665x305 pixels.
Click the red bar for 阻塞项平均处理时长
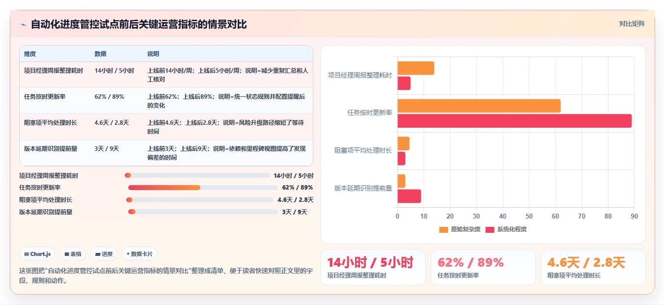tap(401, 159)
